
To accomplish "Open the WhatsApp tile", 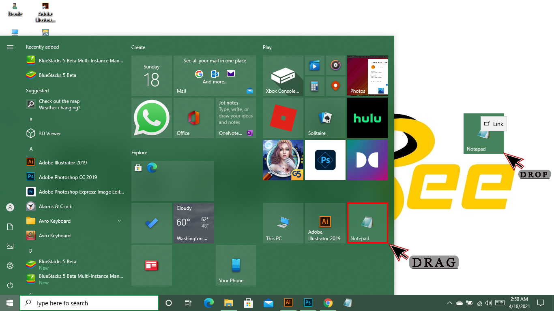I will pyautogui.click(x=152, y=117).
